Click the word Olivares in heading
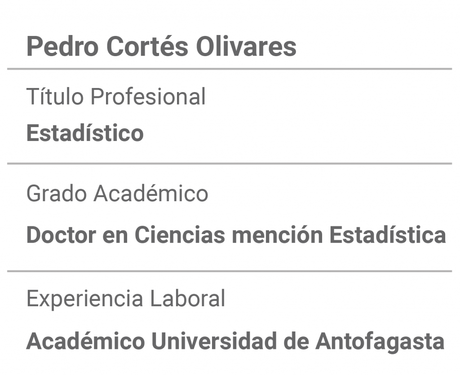 246,46
